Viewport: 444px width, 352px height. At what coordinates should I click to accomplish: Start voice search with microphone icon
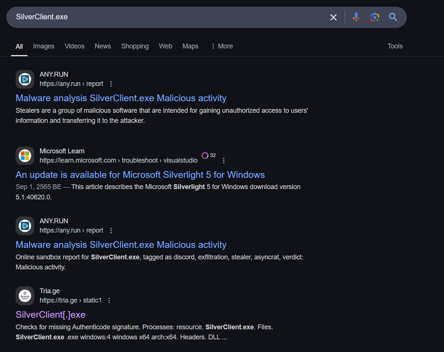(356, 17)
